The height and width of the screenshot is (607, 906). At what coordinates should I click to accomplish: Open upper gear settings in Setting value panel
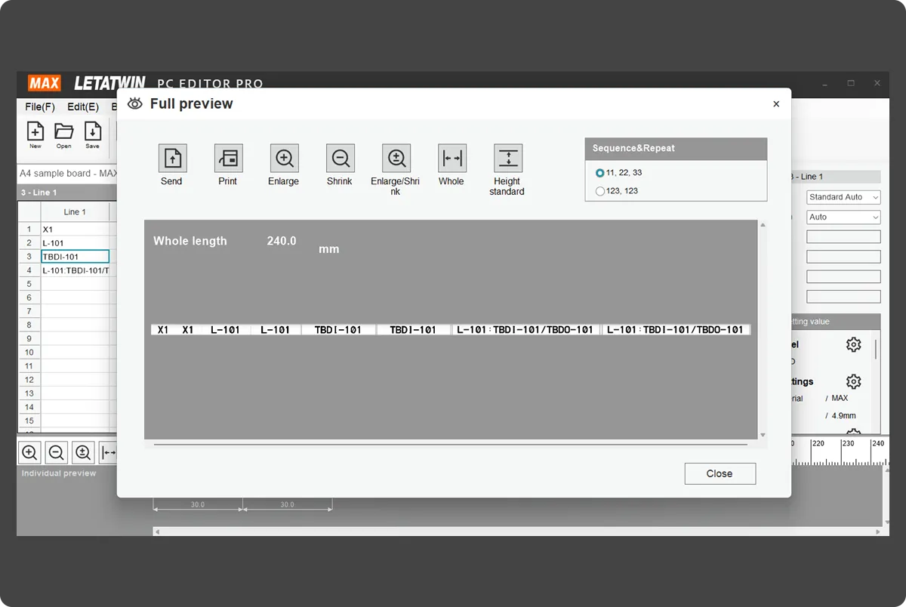[x=853, y=345]
